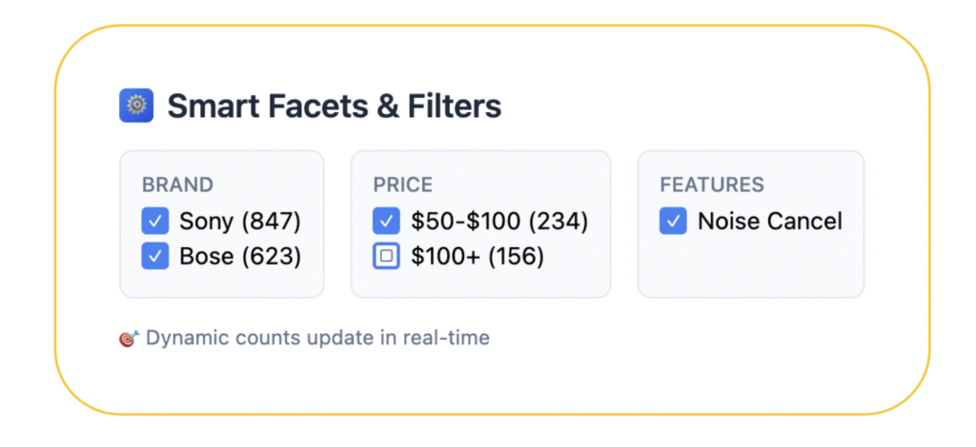Click the Noise Cancel label text
976x447 pixels.
(x=770, y=221)
